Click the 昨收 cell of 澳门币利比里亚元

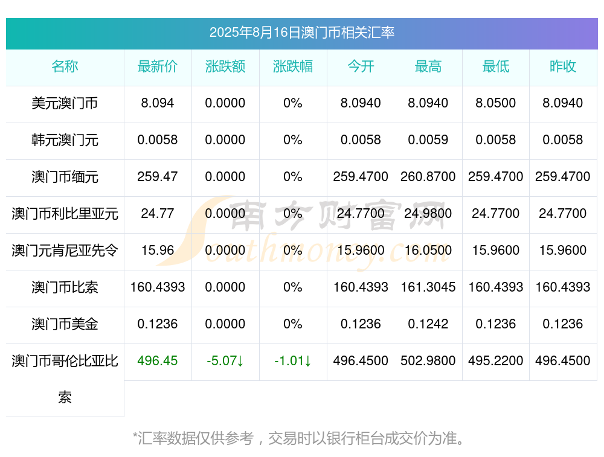click(x=563, y=213)
